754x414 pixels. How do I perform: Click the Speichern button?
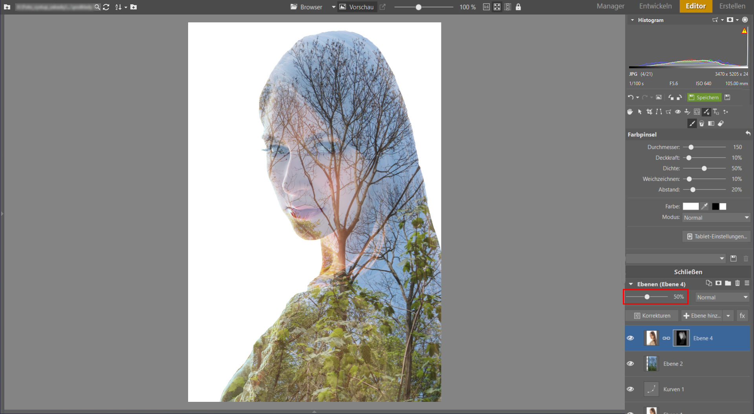(x=704, y=97)
